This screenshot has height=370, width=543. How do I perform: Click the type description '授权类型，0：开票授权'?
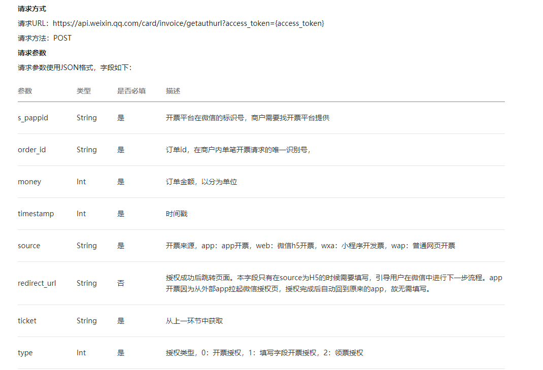click(x=264, y=353)
